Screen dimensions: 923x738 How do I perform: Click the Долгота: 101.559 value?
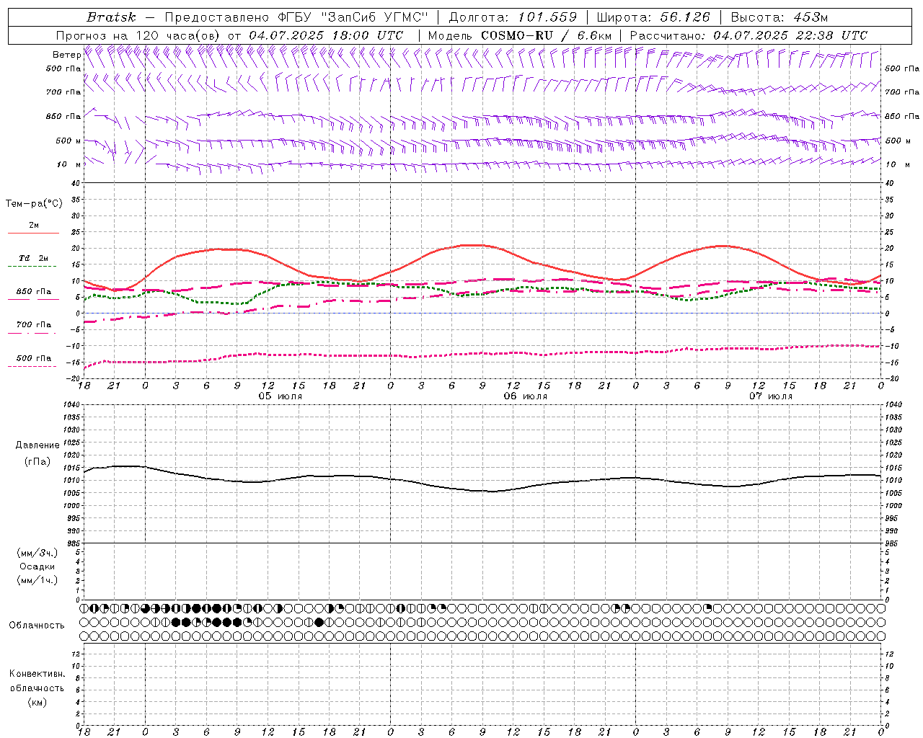[x=513, y=17]
